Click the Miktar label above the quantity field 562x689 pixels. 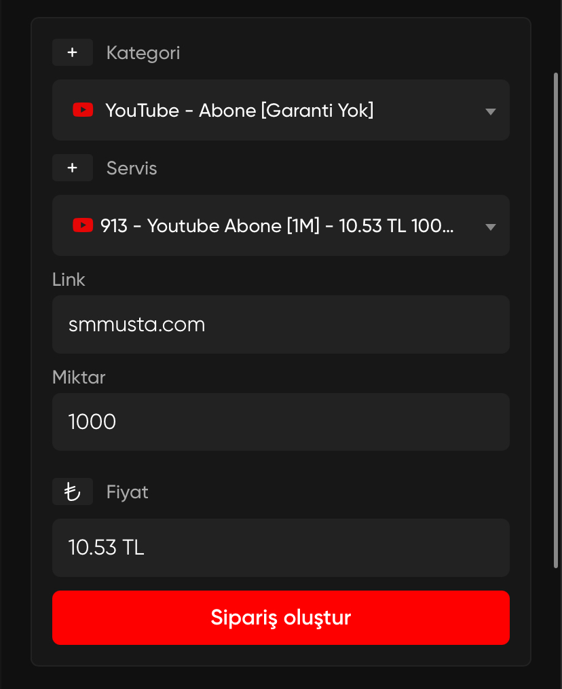point(79,377)
